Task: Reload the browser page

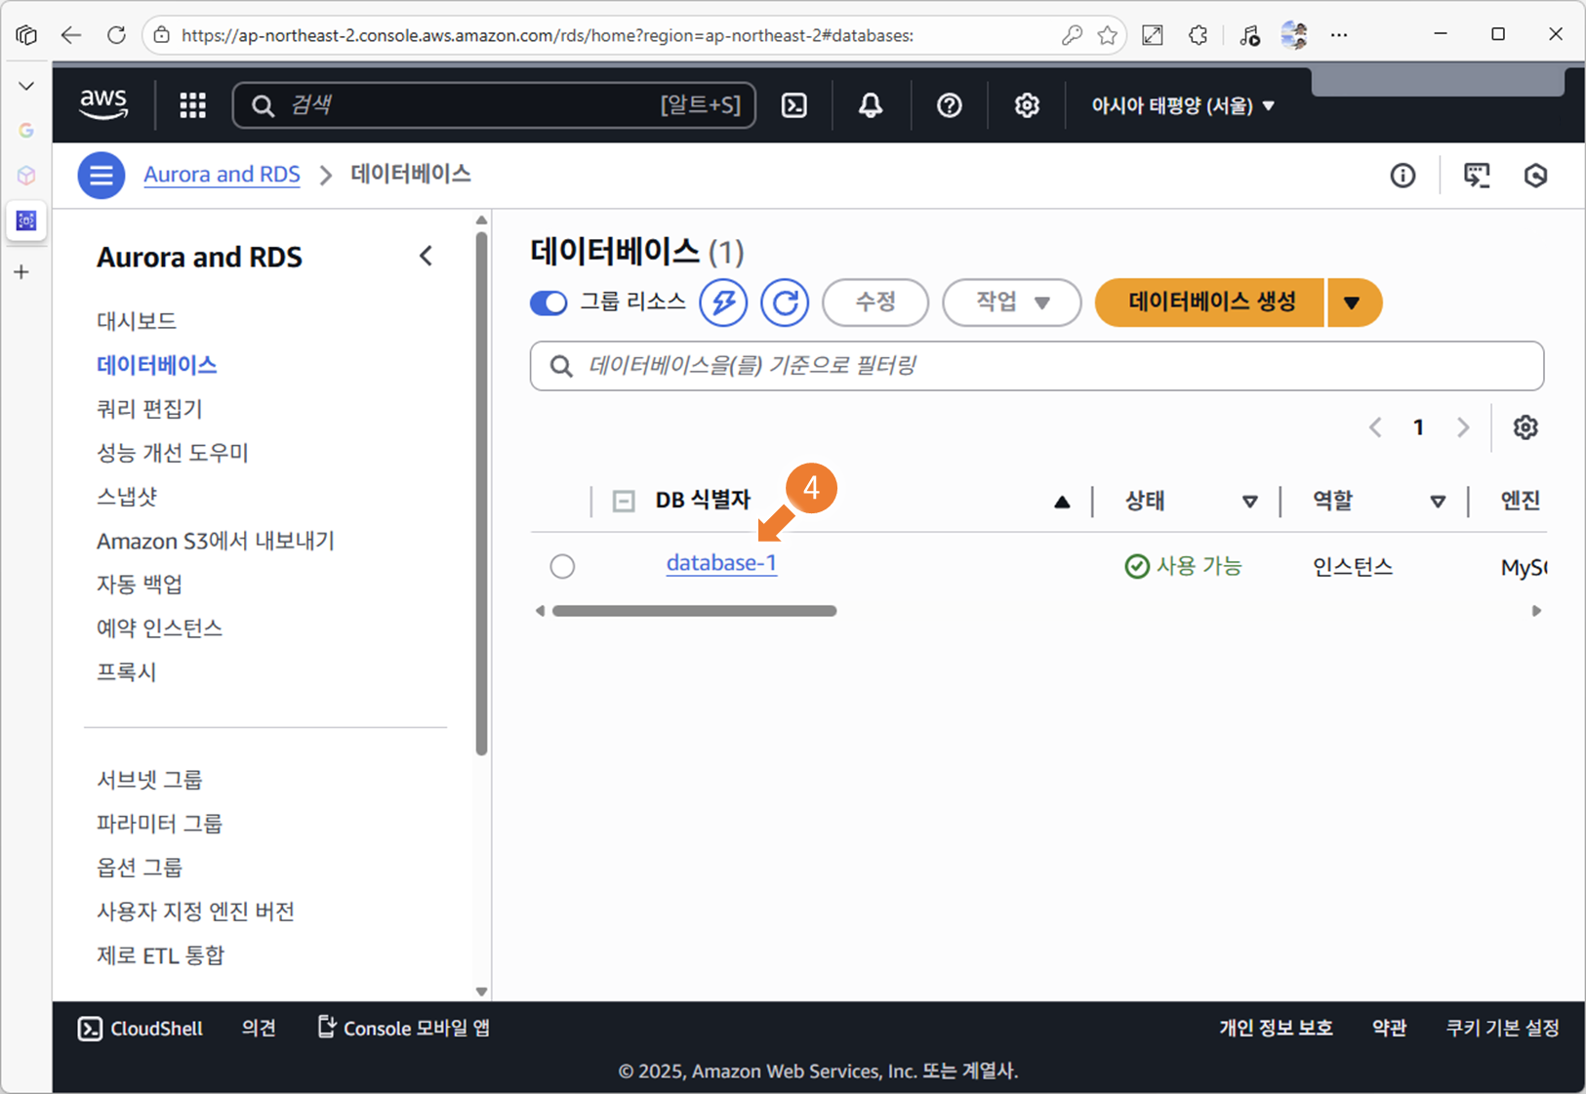Action: [x=116, y=35]
